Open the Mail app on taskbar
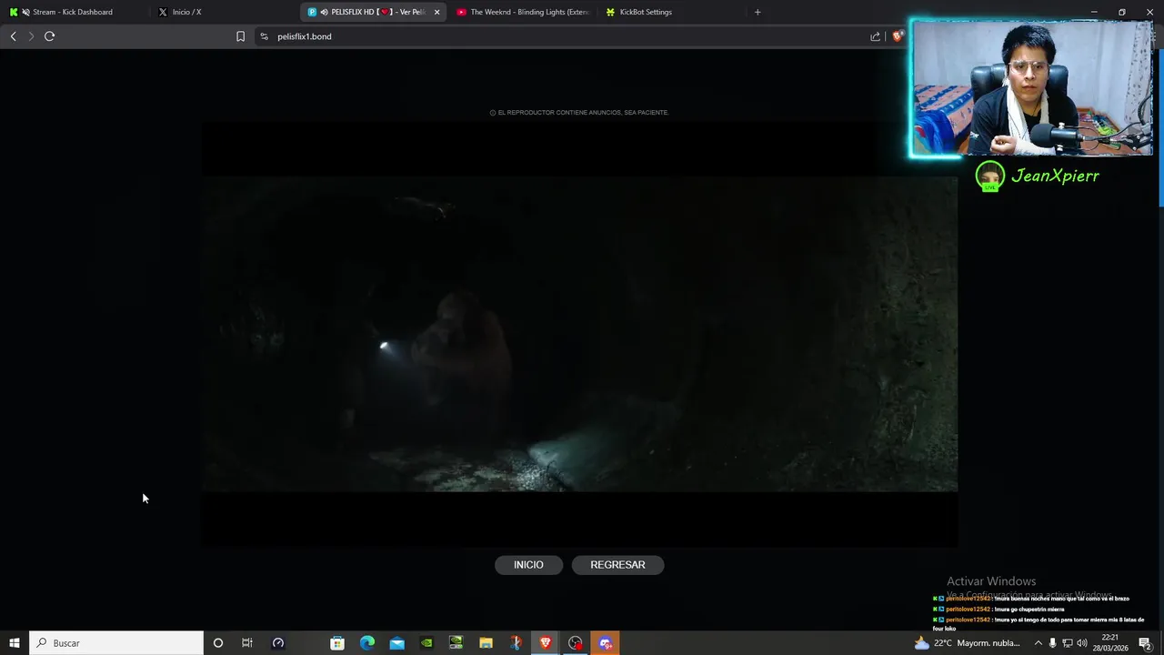Viewport: 1164px width, 655px height. tap(397, 643)
